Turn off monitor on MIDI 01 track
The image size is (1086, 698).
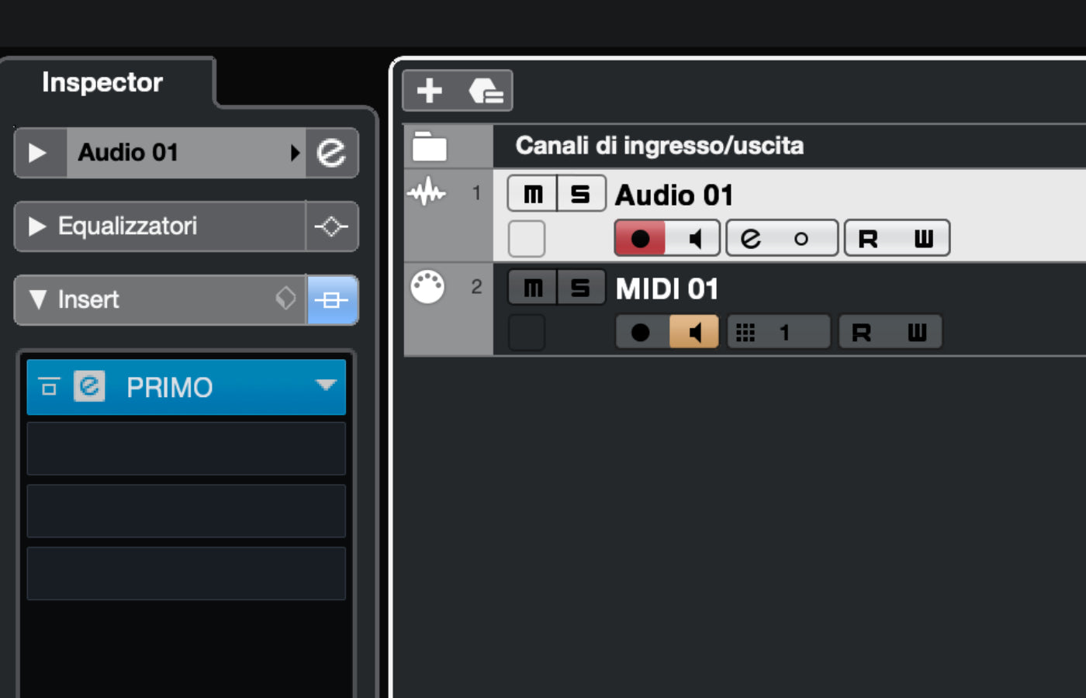point(694,333)
